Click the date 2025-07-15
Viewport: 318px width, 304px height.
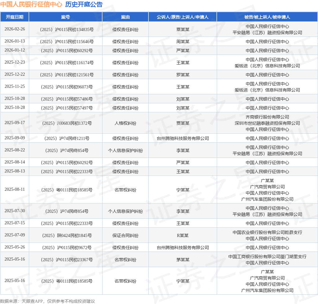tap(15, 223)
